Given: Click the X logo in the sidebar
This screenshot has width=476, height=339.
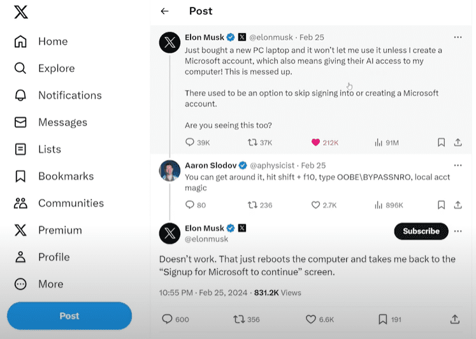Looking at the screenshot, I should [21, 12].
